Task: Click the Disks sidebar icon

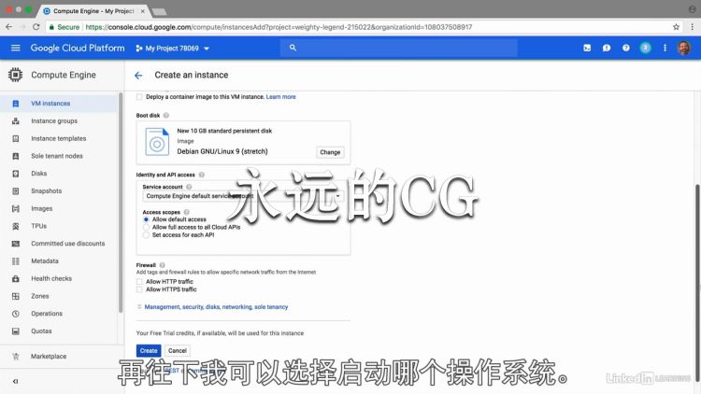Action: 16,174
